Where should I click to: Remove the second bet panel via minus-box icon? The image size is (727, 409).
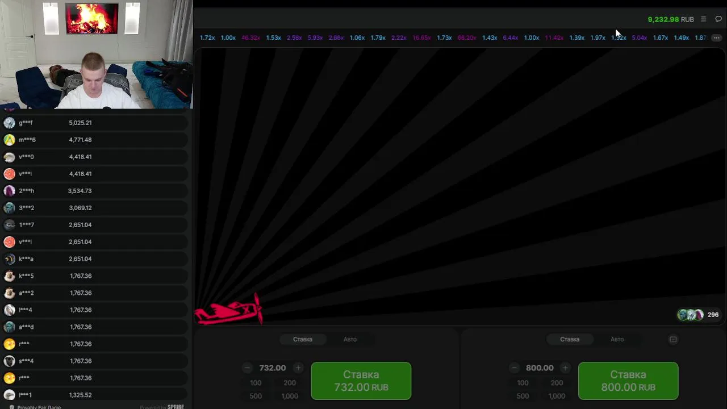[673, 340]
